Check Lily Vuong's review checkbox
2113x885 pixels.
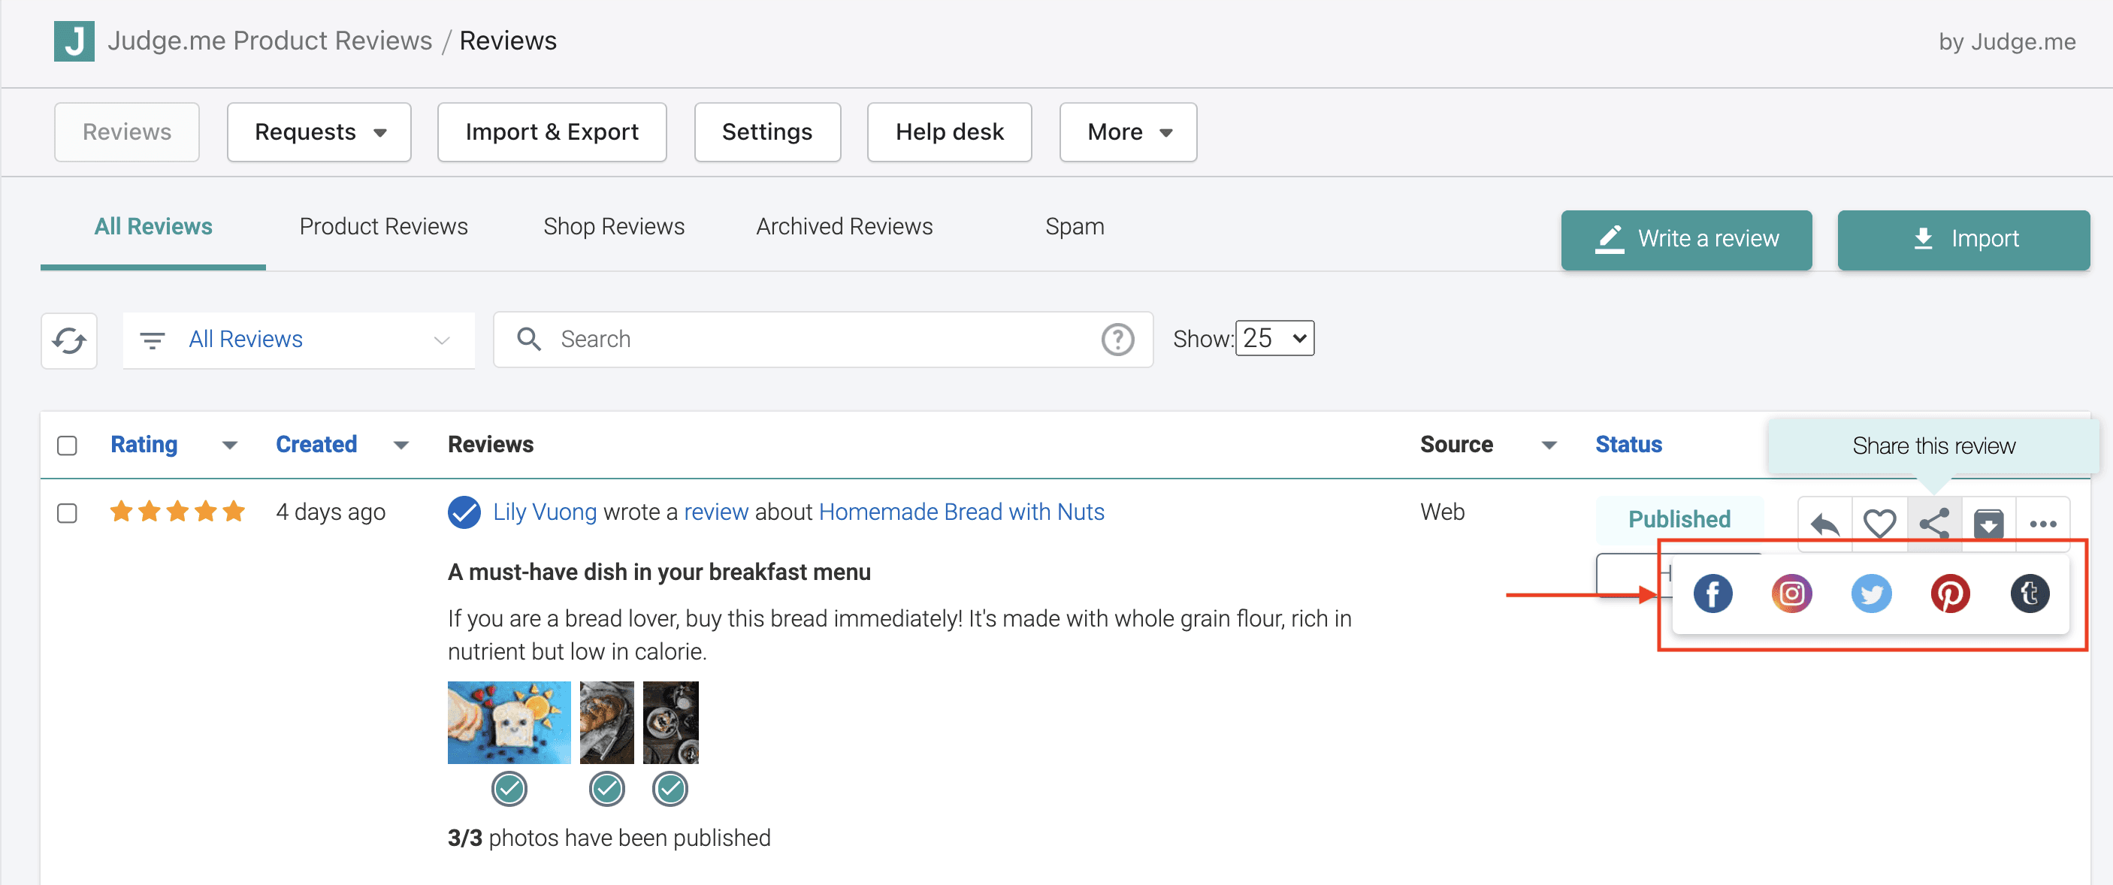click(68, 513)
